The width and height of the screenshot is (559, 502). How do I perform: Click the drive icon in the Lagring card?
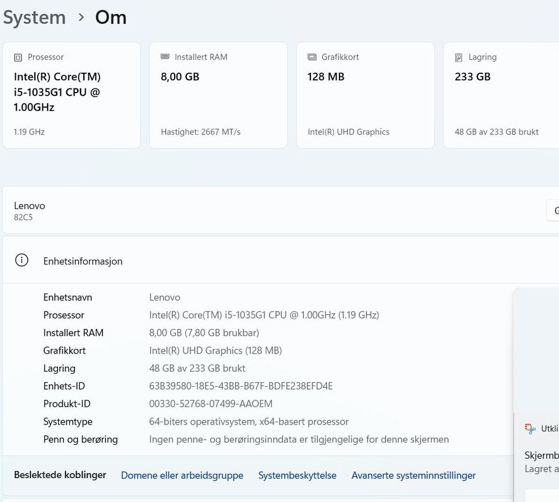[x=459, y=58]
